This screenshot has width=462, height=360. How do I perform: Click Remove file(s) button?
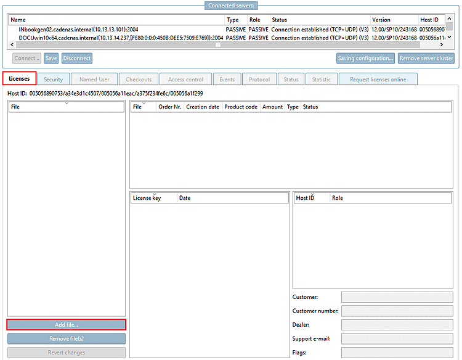(x=67, y=338)
